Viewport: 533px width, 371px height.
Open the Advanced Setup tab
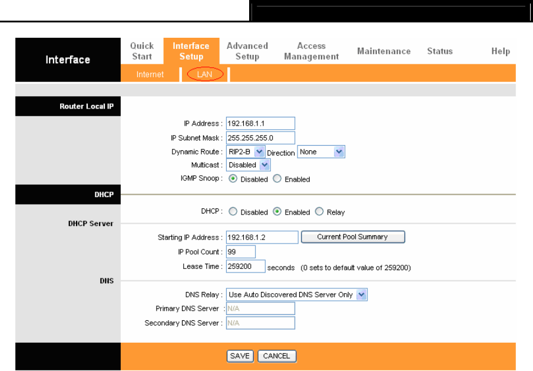click(247, 51)
